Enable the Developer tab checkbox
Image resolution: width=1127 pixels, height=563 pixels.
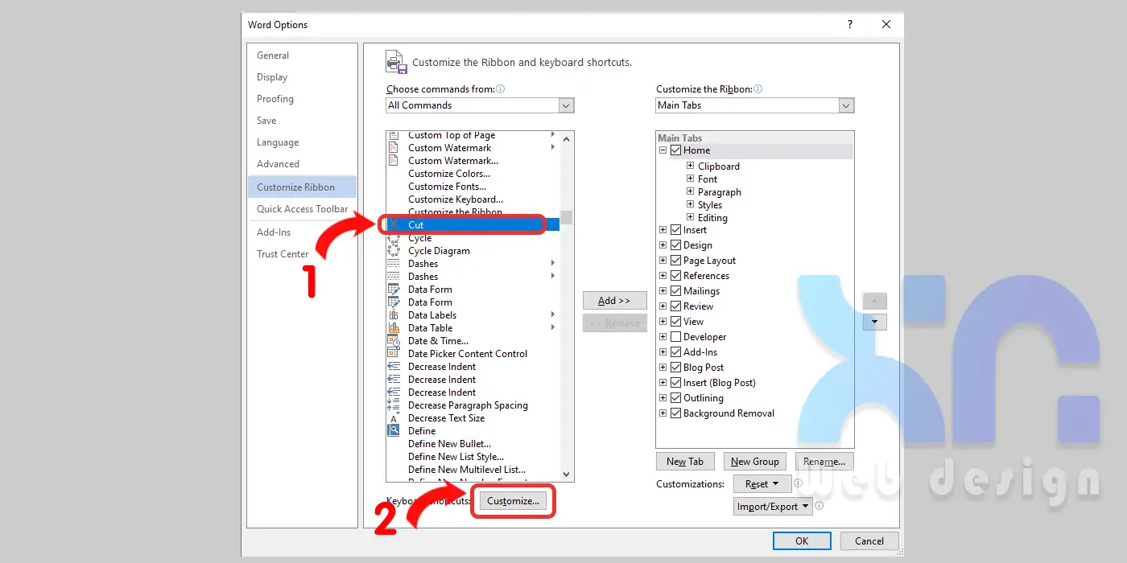pos(676,337)
